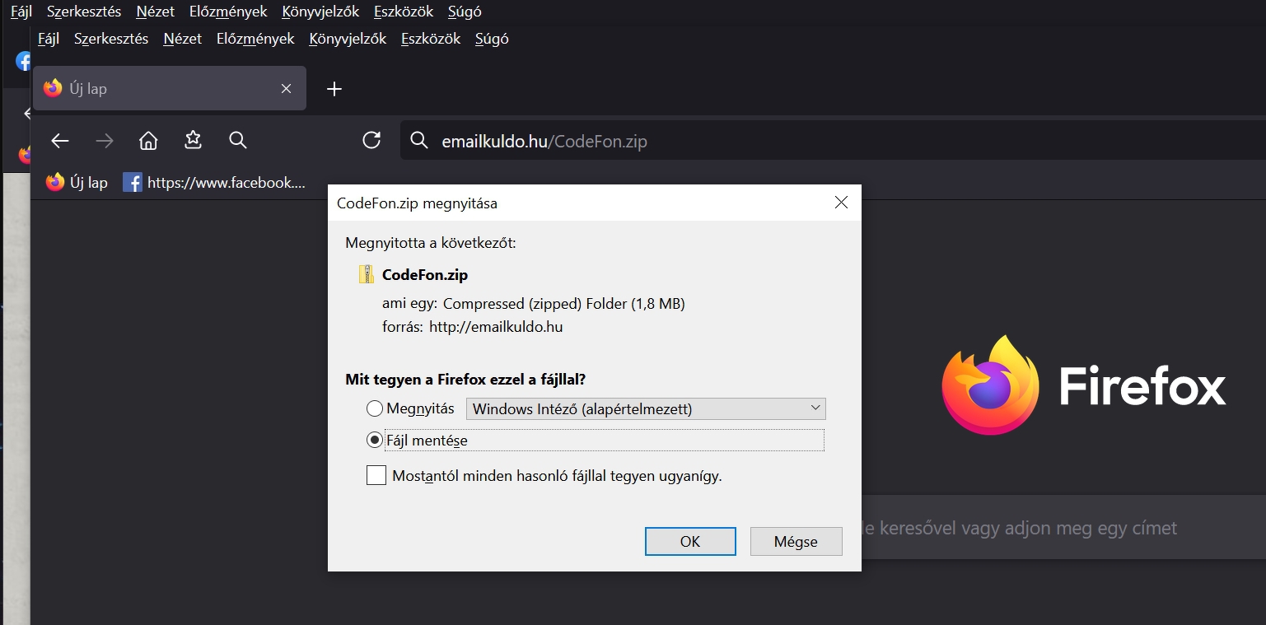Close the CodeFon.zip megnyitása dialog

point(841,203)
